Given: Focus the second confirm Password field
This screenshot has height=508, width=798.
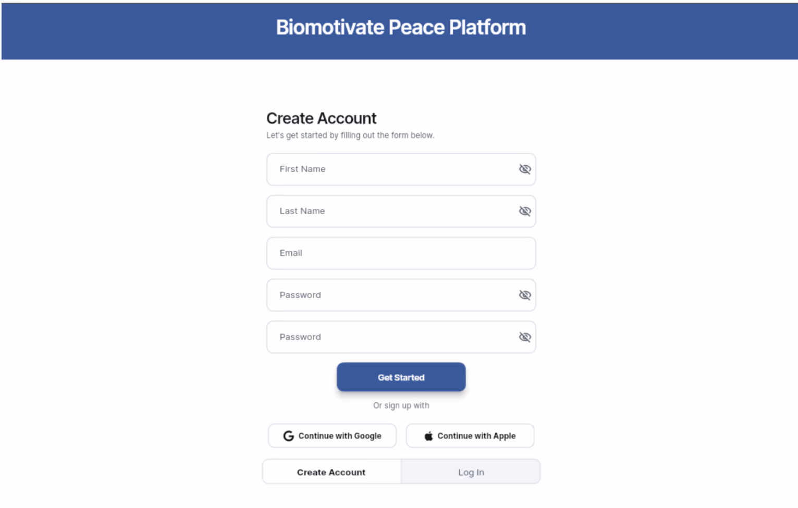Looking at the screenshot, I should [391, 337].
